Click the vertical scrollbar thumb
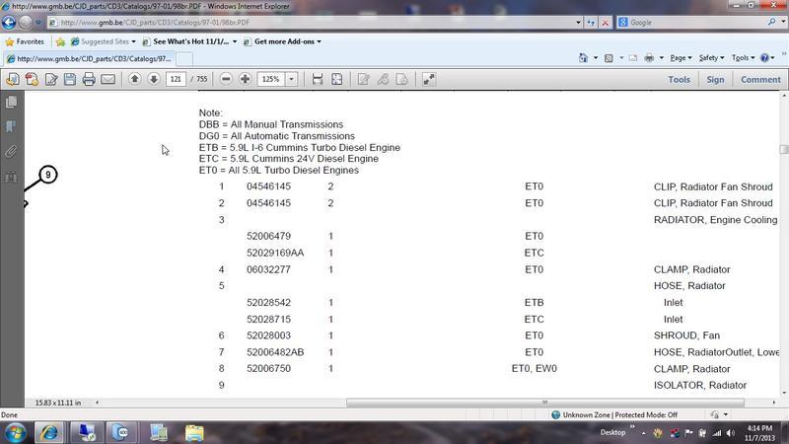 [784, 150]
